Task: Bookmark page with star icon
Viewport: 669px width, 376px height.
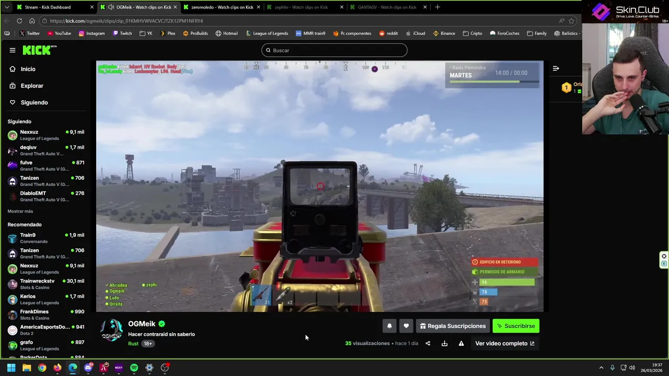Action: 571,21
